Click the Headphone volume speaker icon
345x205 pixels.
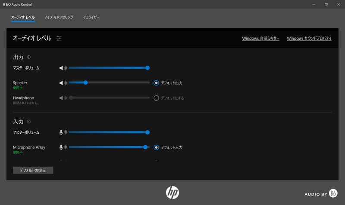coord(63,98)
